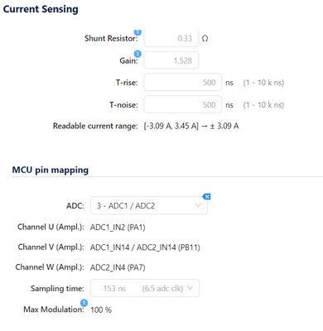The width and height of the screenshot is (323, 331).
Task: Click the Gain input field
Action: tap(171, 60)
